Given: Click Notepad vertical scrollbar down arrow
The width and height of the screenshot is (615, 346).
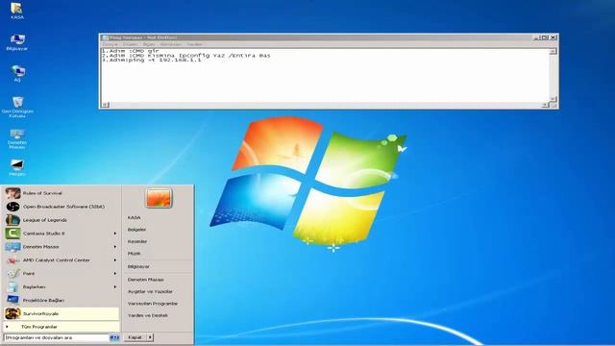Looking at the screenshot, I should 553,99.
